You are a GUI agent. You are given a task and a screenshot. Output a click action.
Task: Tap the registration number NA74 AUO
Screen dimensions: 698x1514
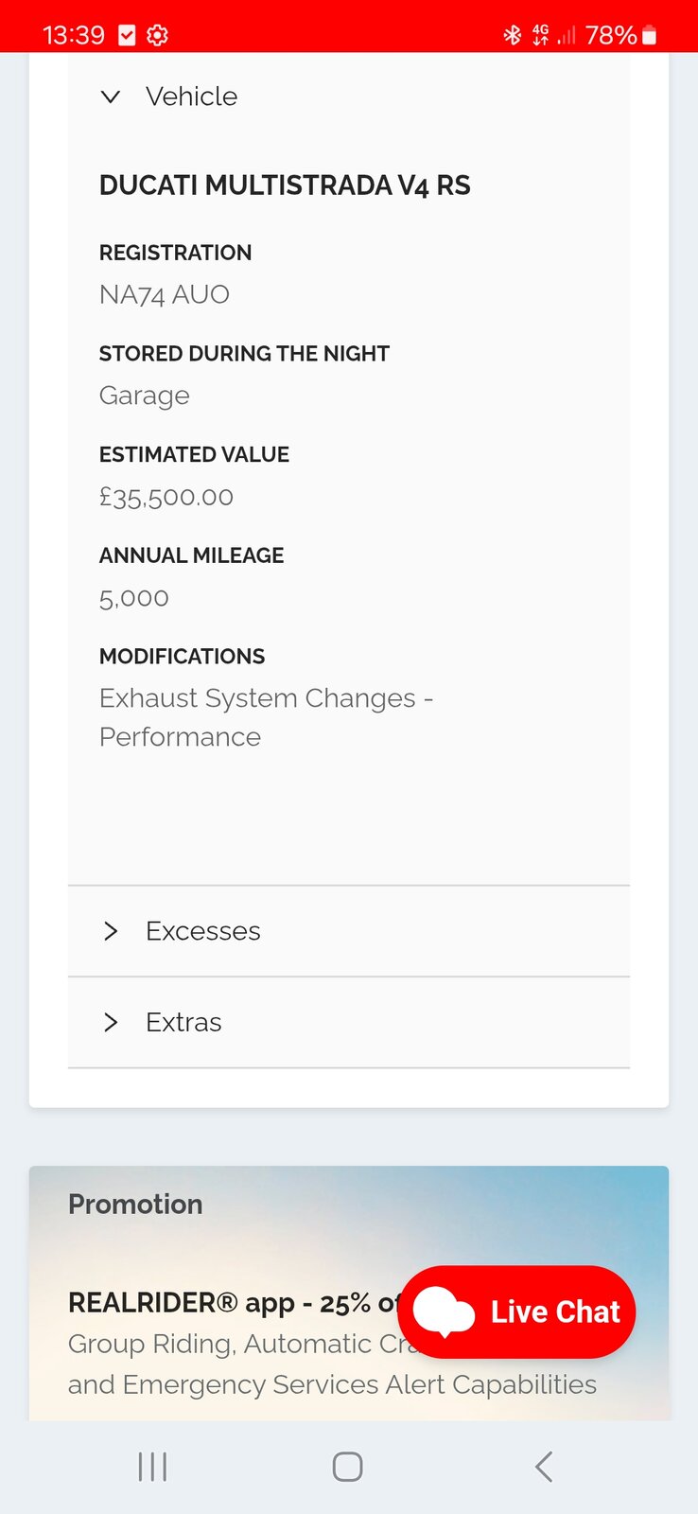click(x=165, y=294)
